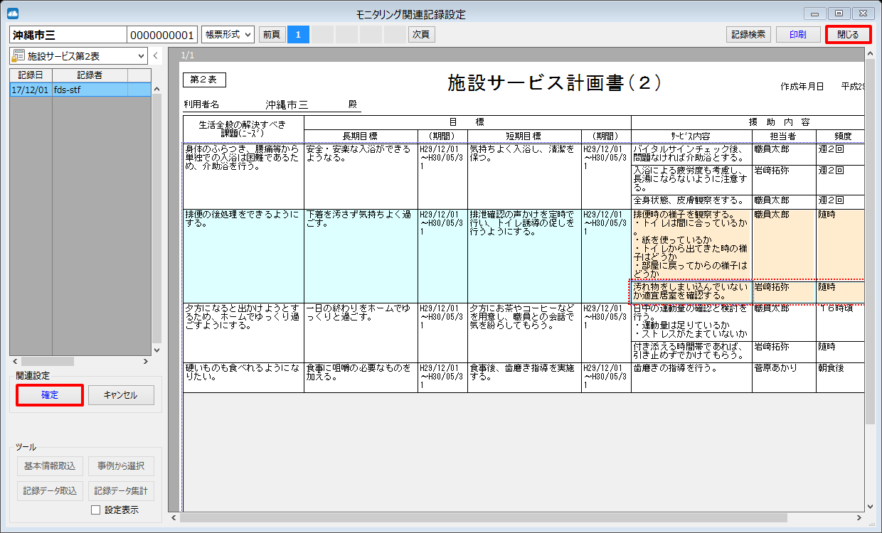The width and height of the screenshot is (882, 533).
Task: Confirm with the 確定 button
Action: point(50,395)
